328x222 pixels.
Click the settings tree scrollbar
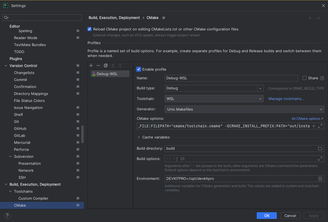click(x=82, y=134)
